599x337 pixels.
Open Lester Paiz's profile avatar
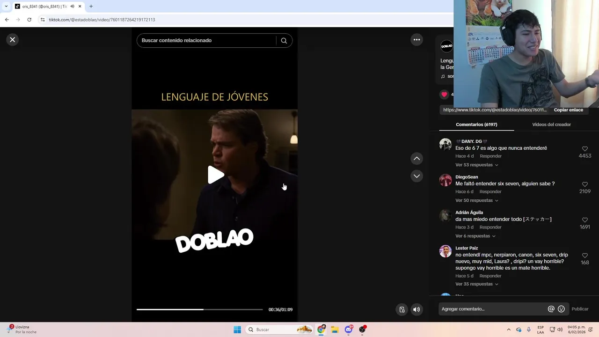(446, 251)
